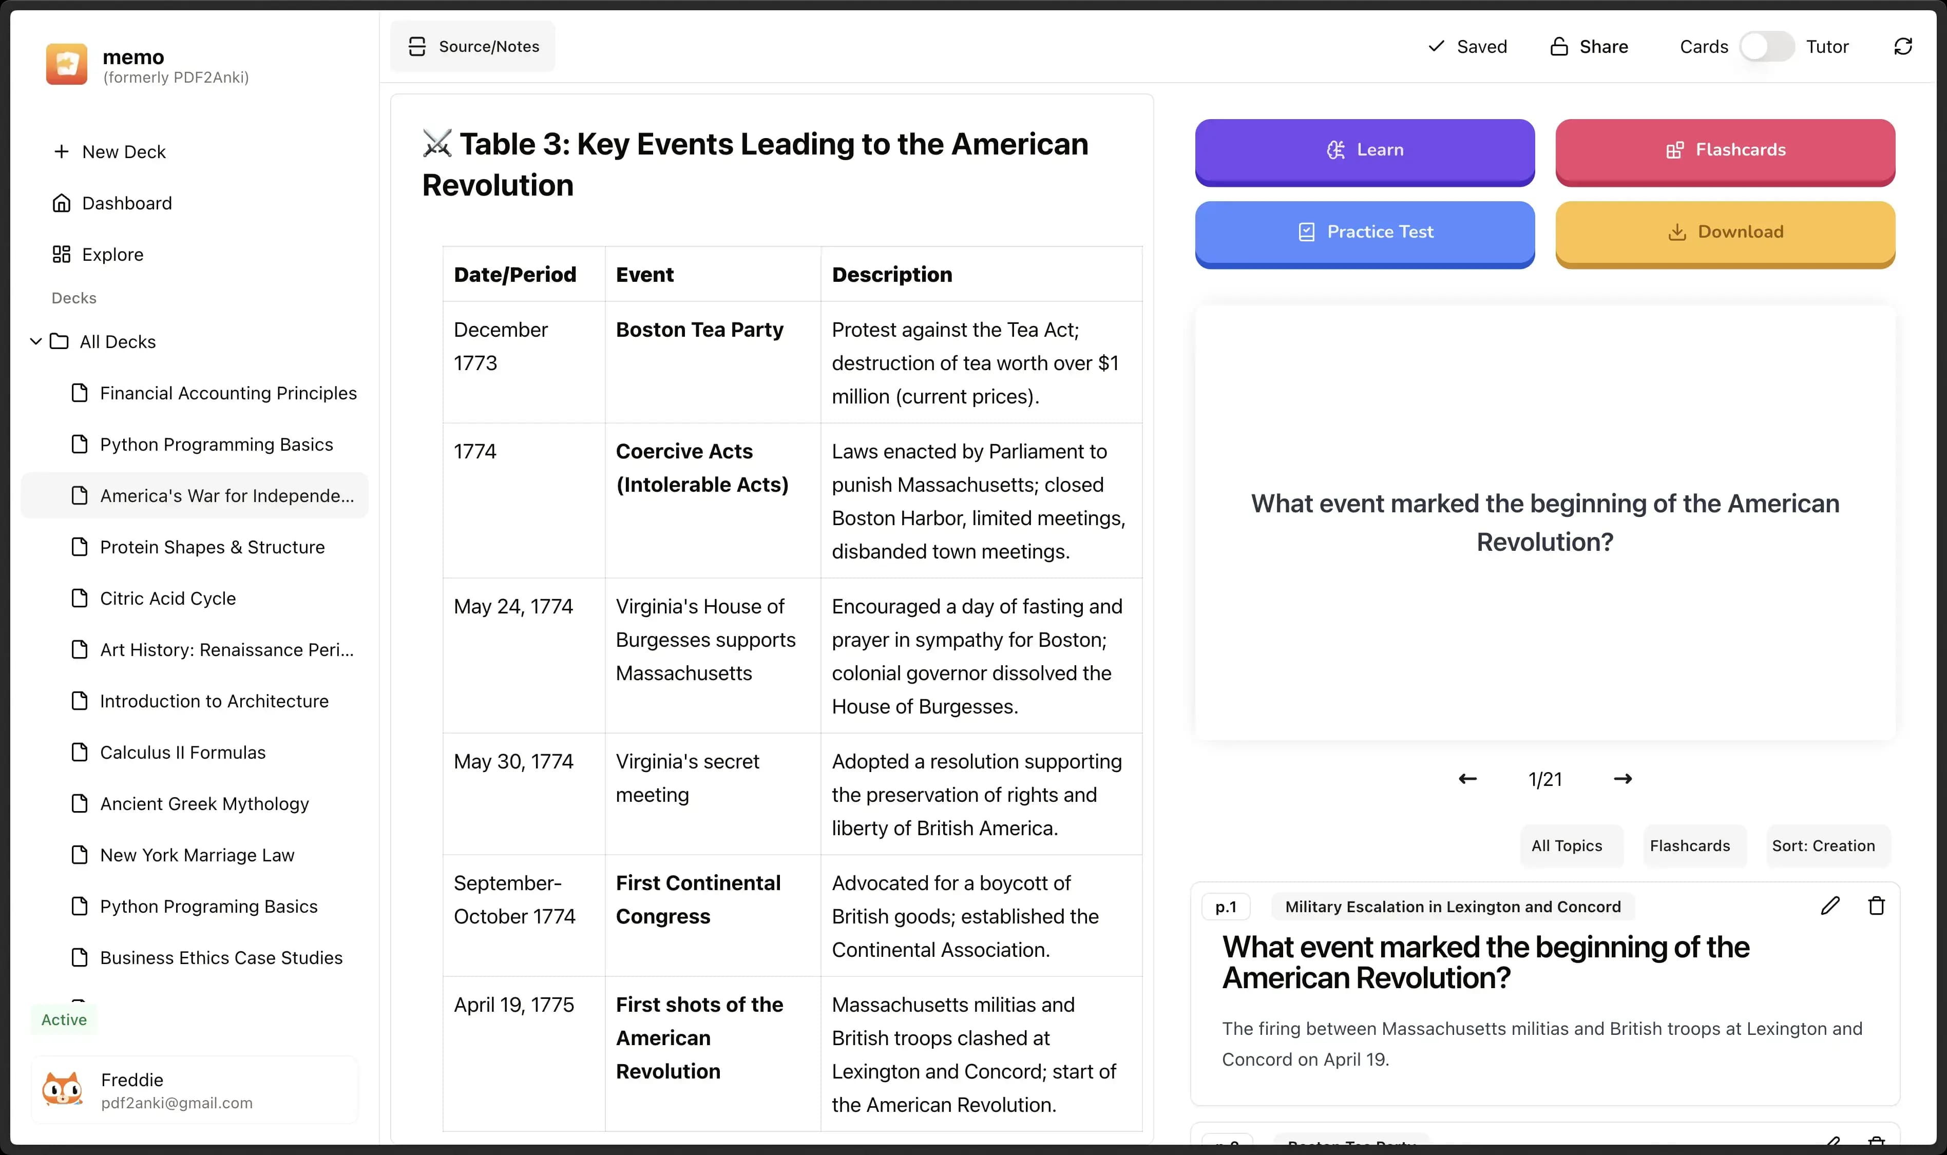This screenshot has width=1947, height=1155.
Task: Click the edit pencil icon on flashcard
Action: click(x=1830, y=904)
